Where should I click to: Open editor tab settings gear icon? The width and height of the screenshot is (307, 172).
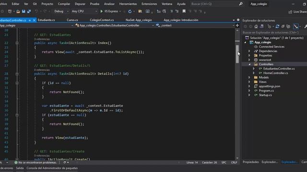click(x=238, y=20)
